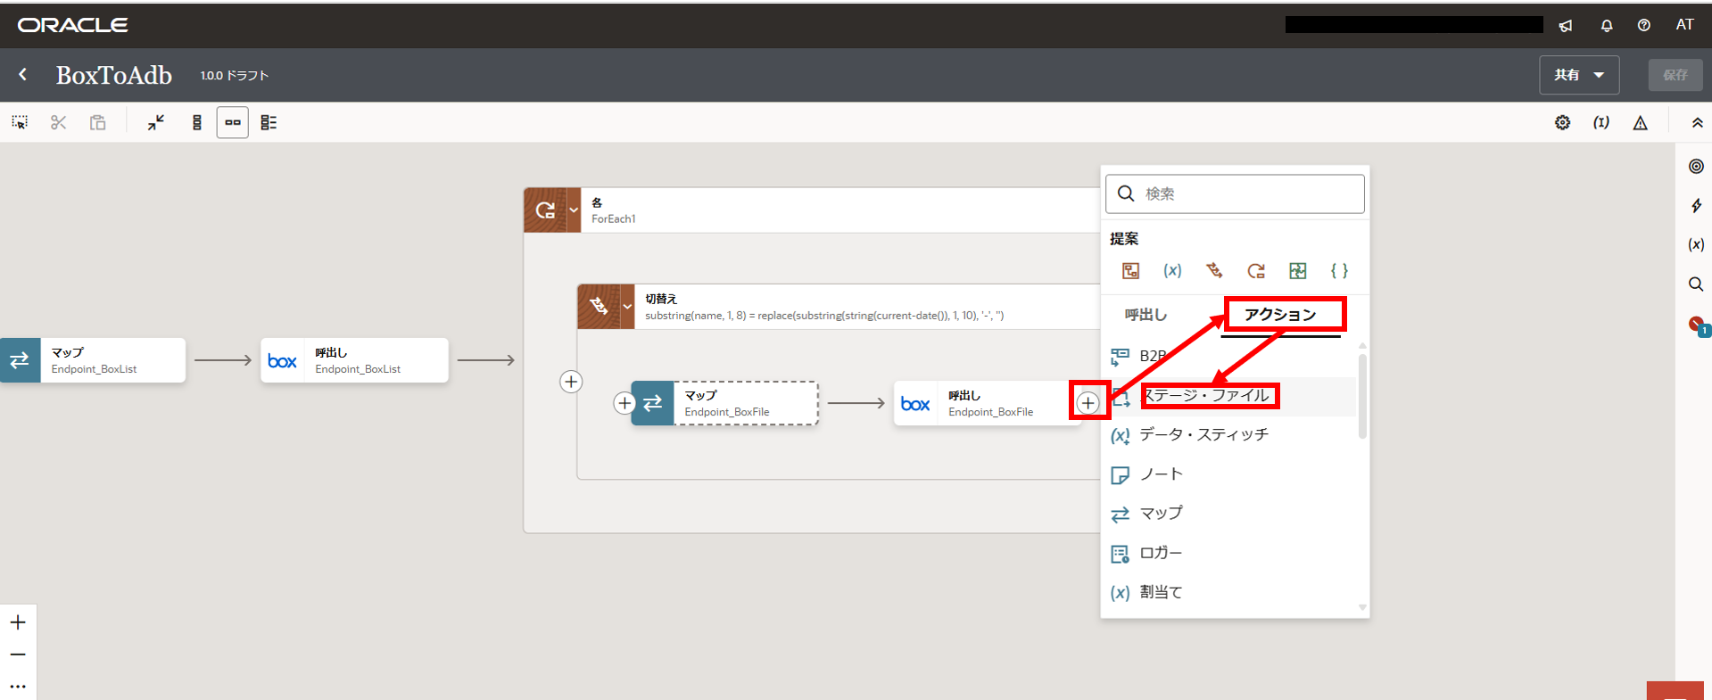The image size is (1712, 700).
Task: Click the marquee selection tool icon
Action: [x=20, y=122]
